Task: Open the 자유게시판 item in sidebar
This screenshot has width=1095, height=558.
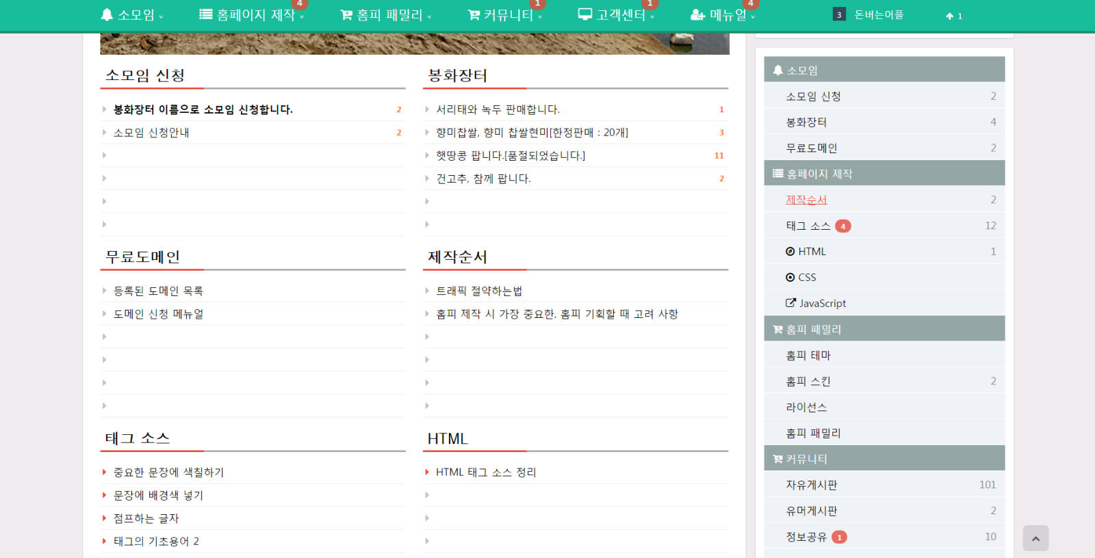Action: pos(811,485)
